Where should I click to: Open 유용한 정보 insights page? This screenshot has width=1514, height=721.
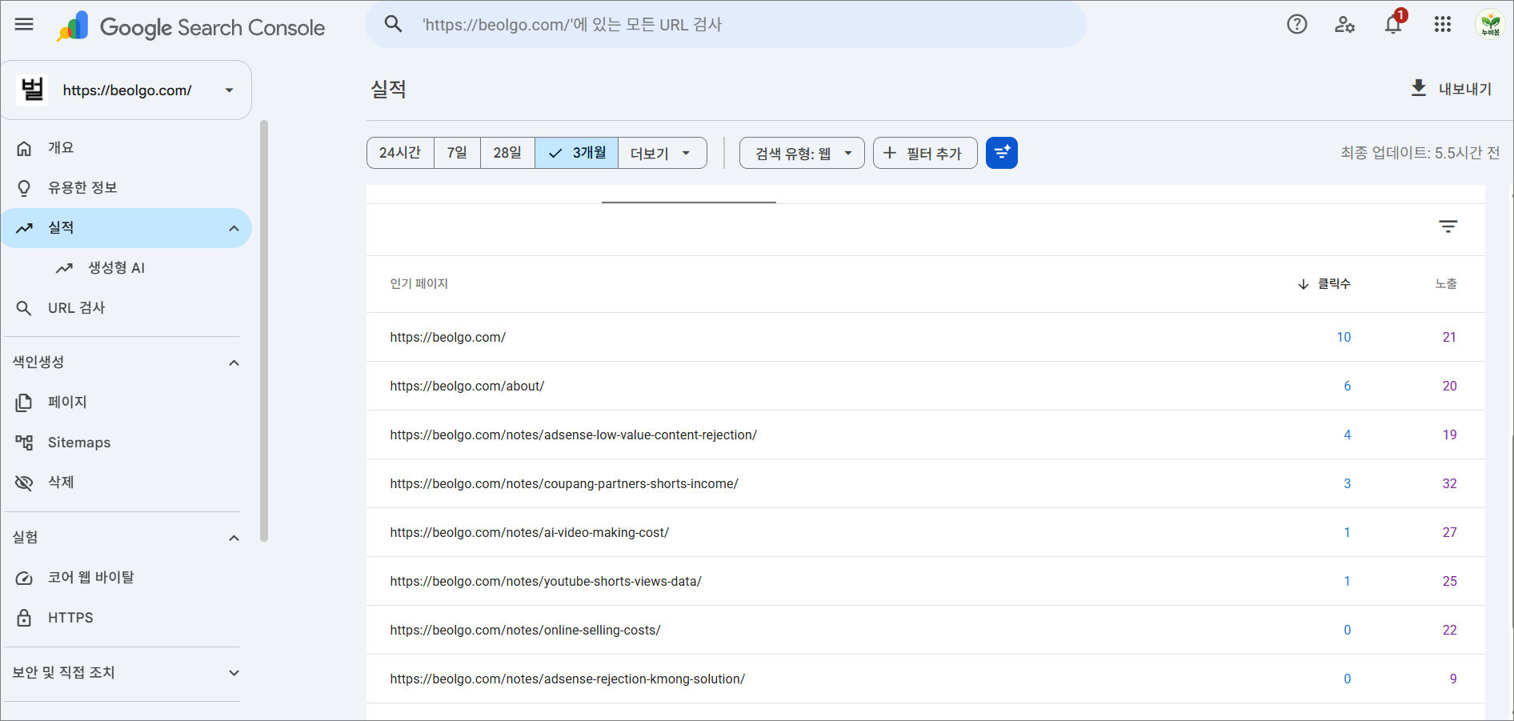tap(126, 188)
